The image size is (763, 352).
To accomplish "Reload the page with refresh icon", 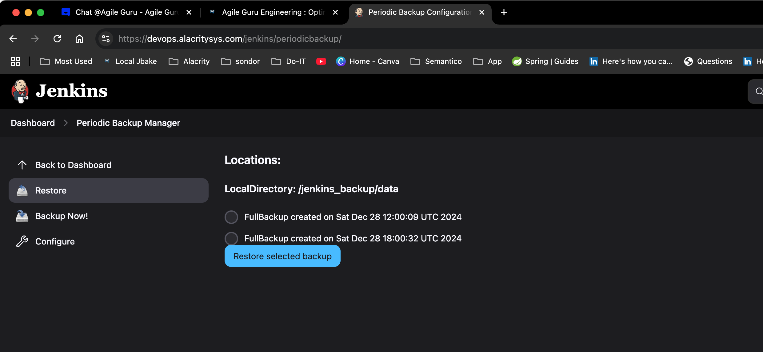I will pyautogui.click(x=57, y=39).
